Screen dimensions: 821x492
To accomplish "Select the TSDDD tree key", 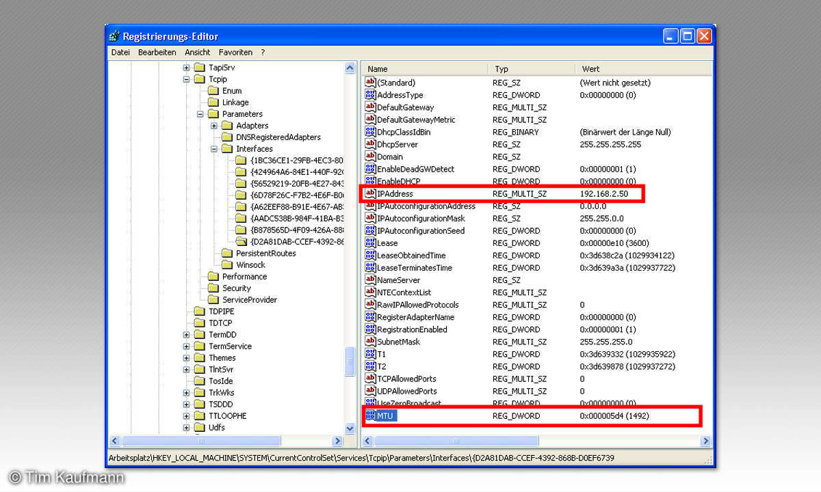I will [x=220, y=405].
